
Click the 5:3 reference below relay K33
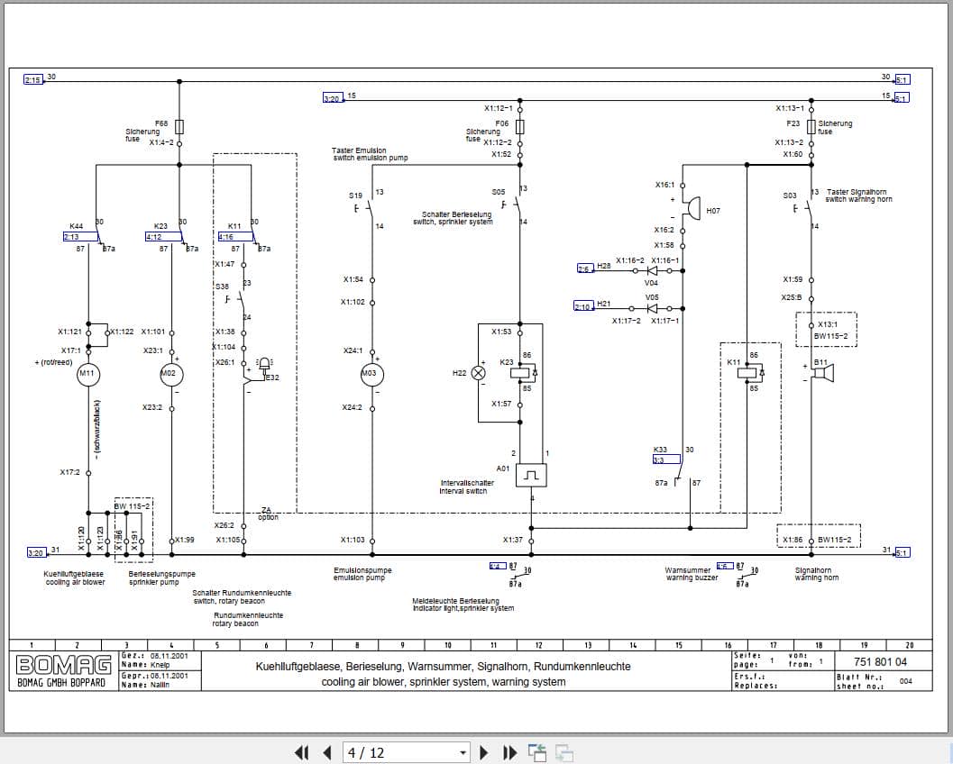tap(666, 459)
